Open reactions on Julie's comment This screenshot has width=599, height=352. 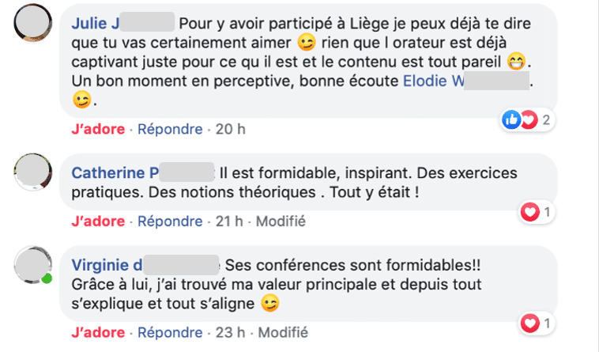click(x=526, y=120)
